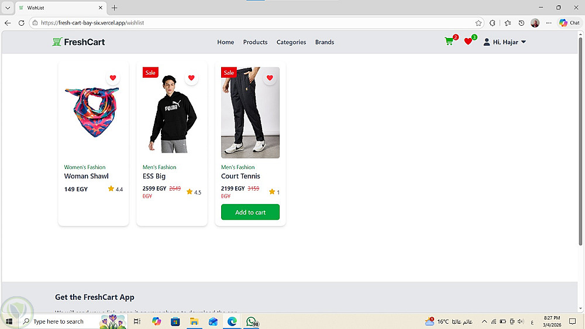Screen dimensions: 585x329
Task: Open Microsoft Store from the taskbar
Action: coord(175,321)
